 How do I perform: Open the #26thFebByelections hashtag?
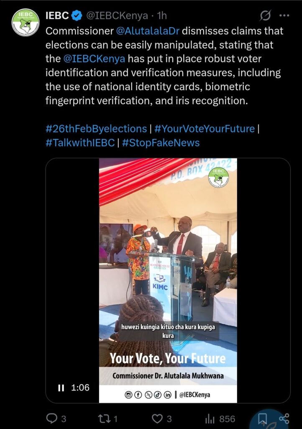coord(96,129)
